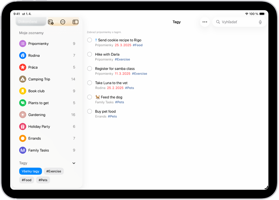Image resolution: width=279 pixels, height=200 pixels.
Task: Toggle sidebar visibility icon
Action: 76,22
